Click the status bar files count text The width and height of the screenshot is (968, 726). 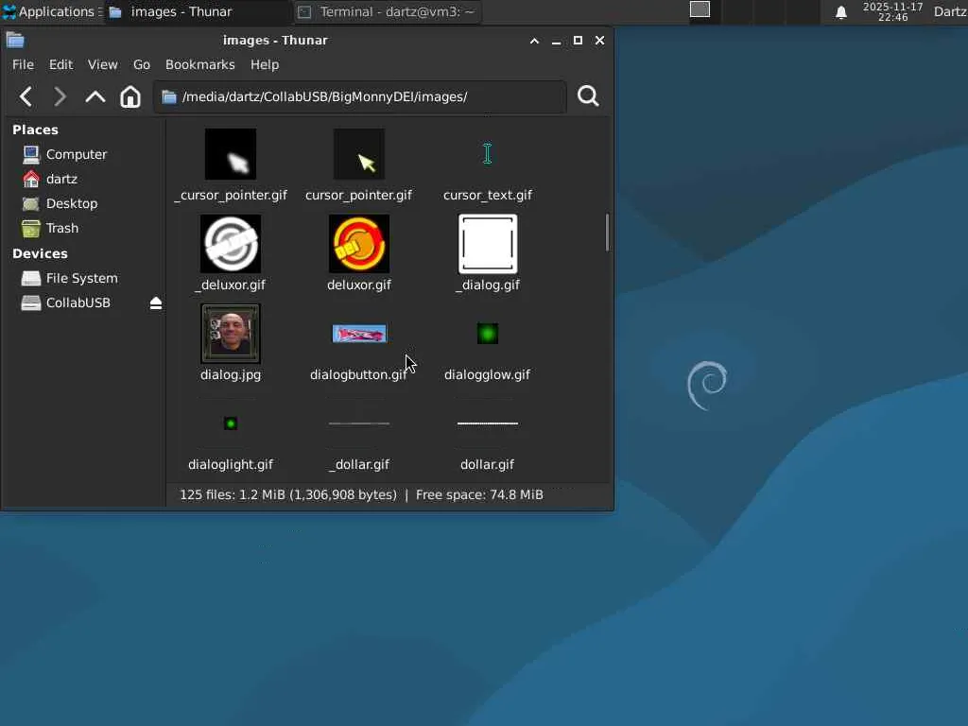coord(287,495)
